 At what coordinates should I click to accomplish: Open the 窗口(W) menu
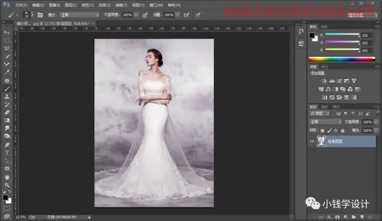pyautogui.click(x=156, y=5)
